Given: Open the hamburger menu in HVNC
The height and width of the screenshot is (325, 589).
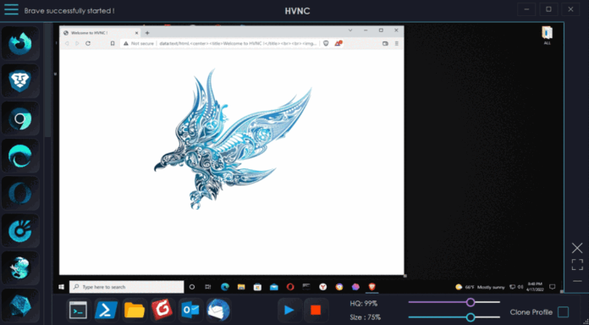Looking at the screenshot, I should coord(11,9).
